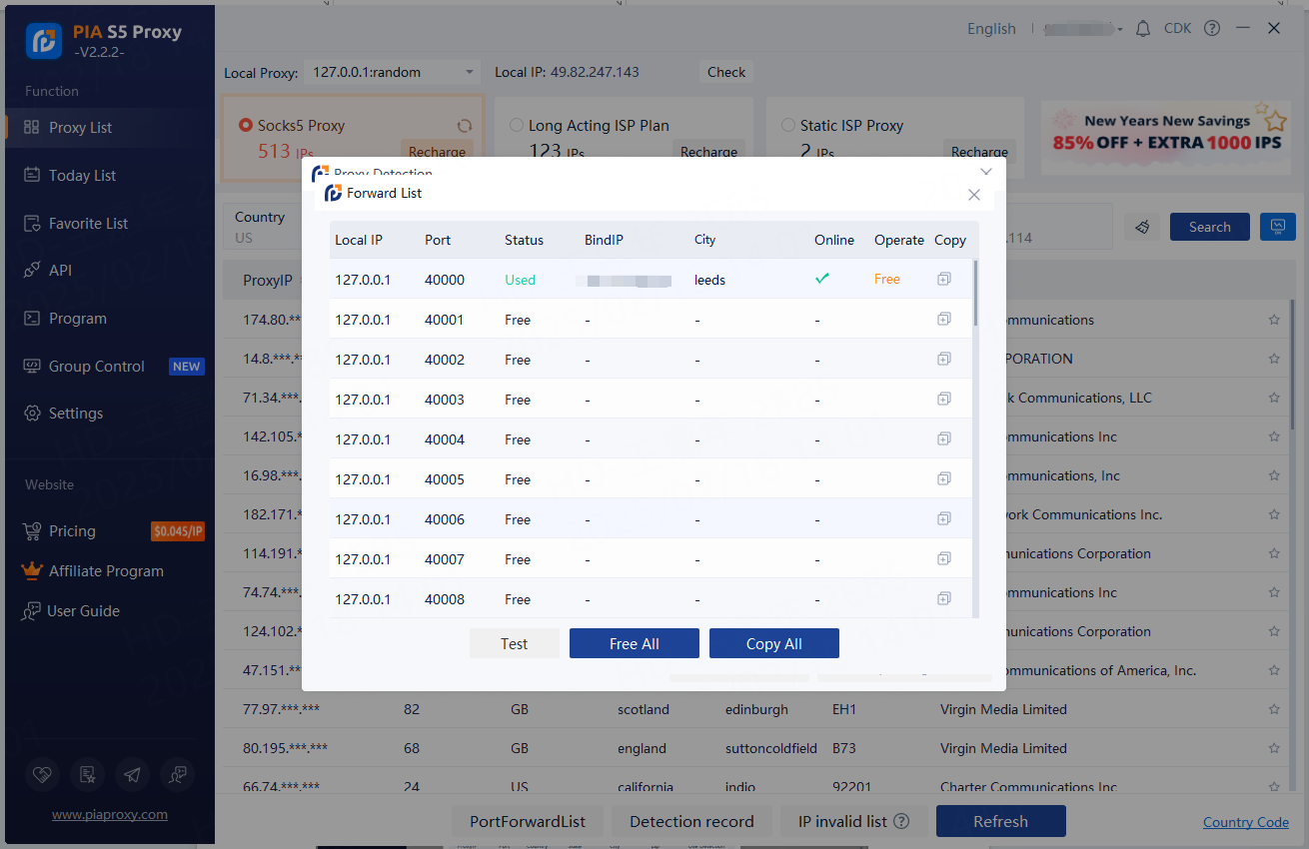Screen dimensions: 1309x849
Task: Click the blue monitor icon beside Search
Action: click(1277, 227)
